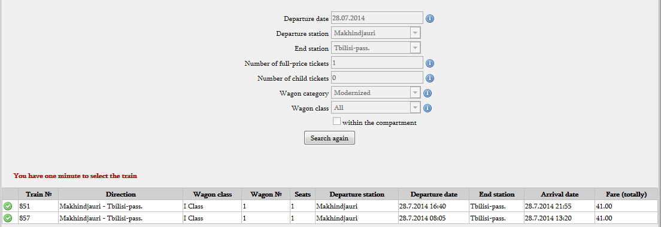Click the Seats column header
The image size is (661, 227).
(303, 194)
